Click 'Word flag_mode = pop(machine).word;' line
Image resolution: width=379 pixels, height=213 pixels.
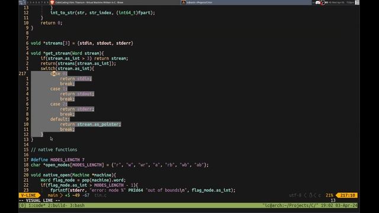pyautogui.click(x=83, y=180)
